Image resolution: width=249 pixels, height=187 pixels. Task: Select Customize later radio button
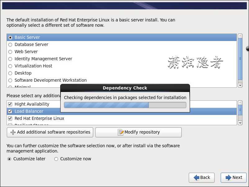coord(9,159)
